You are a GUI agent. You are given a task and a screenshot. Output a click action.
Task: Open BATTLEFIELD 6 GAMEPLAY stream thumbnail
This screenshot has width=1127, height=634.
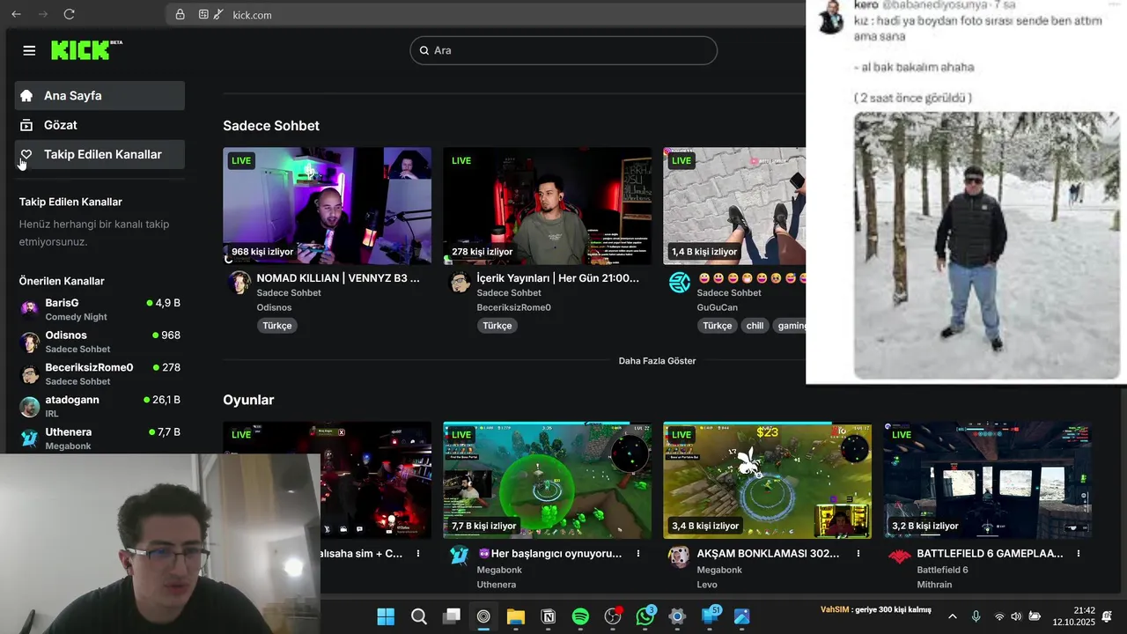click(x=987, y=480)
